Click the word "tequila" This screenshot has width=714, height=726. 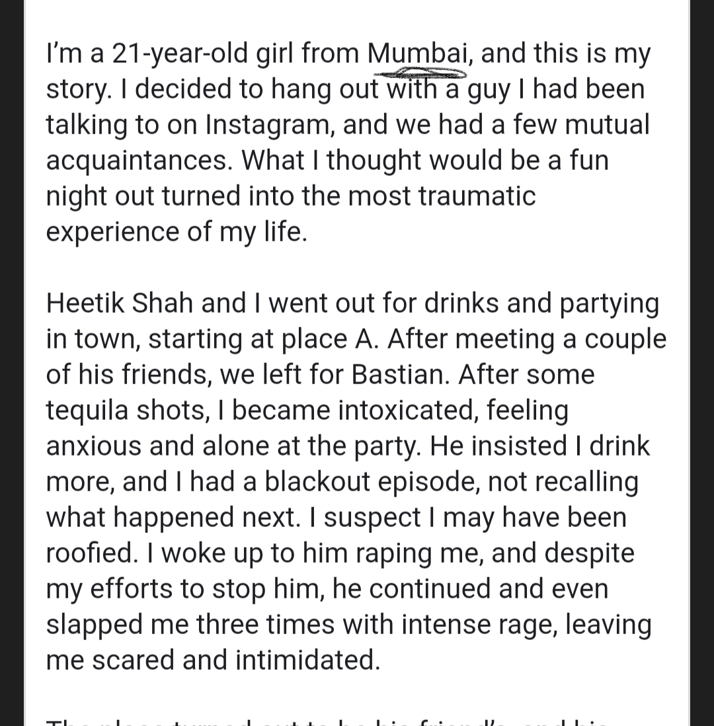(x=87, y=411)
